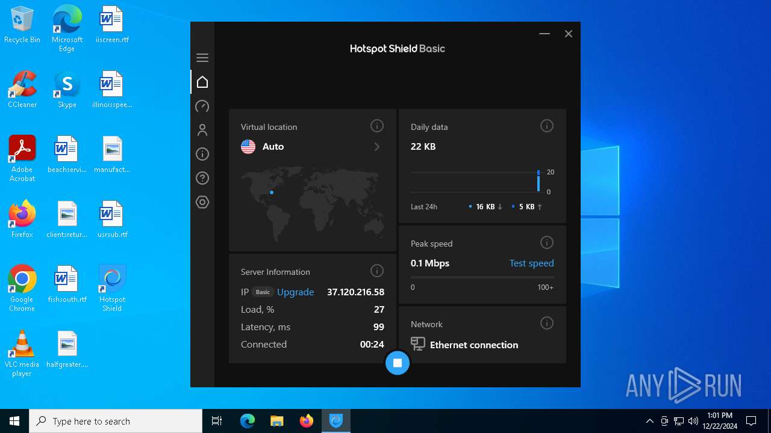Open Hotspot Shield desktop shortcut
771x433 pixels.
coord(112,288)
